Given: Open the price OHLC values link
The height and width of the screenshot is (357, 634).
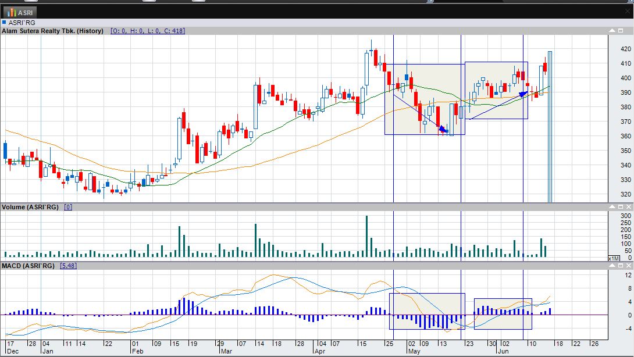Looking at the screenshot, I should pyautogui.click(x=148, y=31).
